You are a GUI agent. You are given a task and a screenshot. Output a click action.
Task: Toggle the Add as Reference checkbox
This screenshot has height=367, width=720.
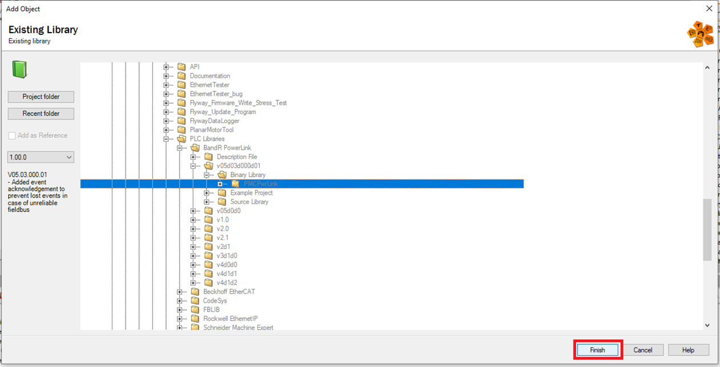(12, 136)
